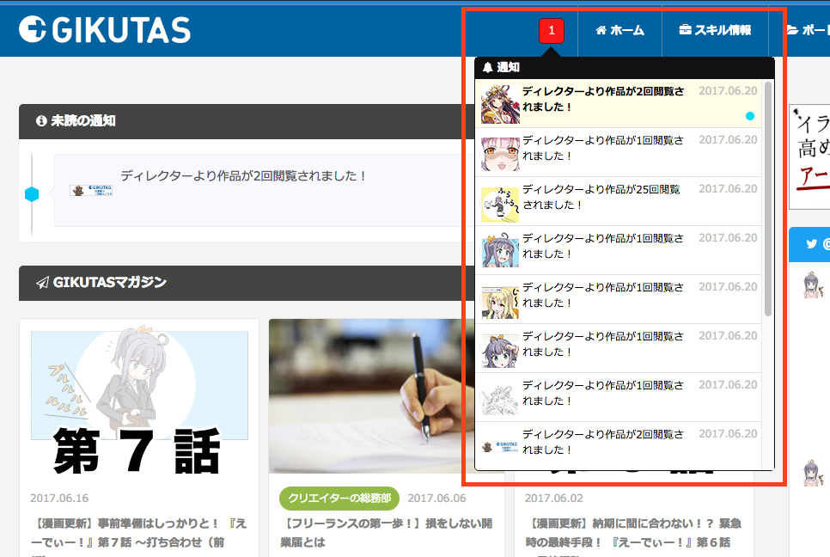Click the lower Twitter avatar in sidebar feed
The image size is (830, 557).
[813, 473]
